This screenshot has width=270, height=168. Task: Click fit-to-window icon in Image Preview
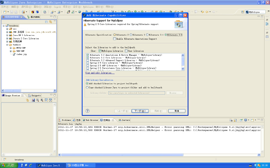point(50,100)
